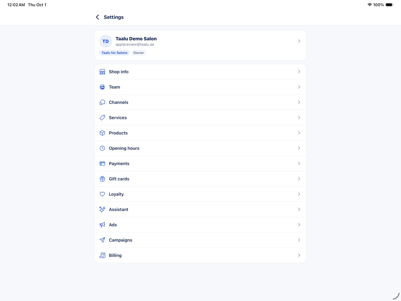Viewport: 401px width, 301px height.
Task: Click the Products box icon
Action: tap(102, 133)
